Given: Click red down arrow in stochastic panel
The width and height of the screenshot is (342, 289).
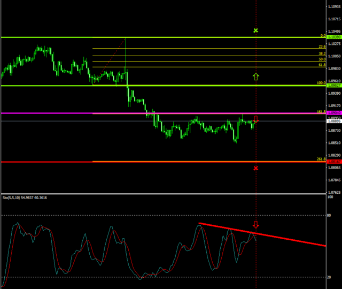Looking at the screenshot, I should pos(256,225).
